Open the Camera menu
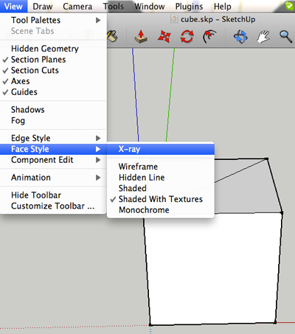The width and height of the screenshot is (295, 334). pos(77,7)
